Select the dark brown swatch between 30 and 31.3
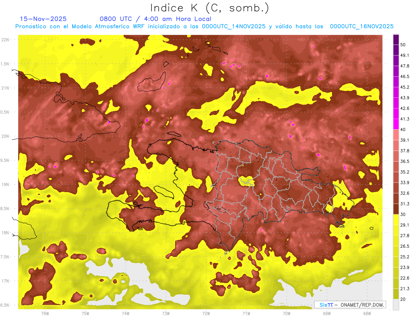Image resolution: width=412 pixels, height=318 pixels. pyautogui.click(x=396, y=209)
